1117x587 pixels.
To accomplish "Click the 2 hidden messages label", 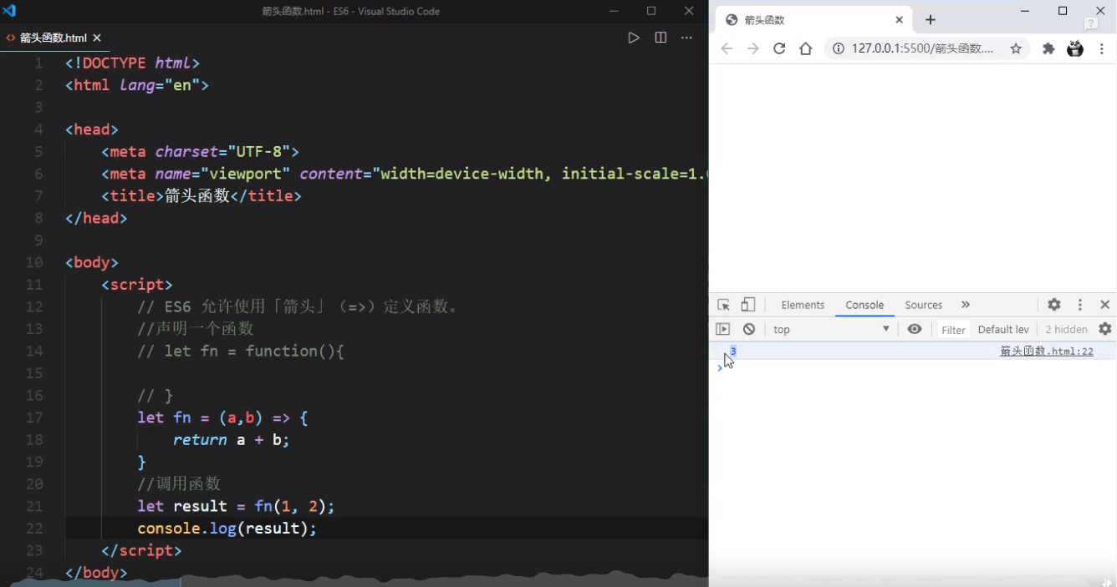I will click(x=1066, y=330).
